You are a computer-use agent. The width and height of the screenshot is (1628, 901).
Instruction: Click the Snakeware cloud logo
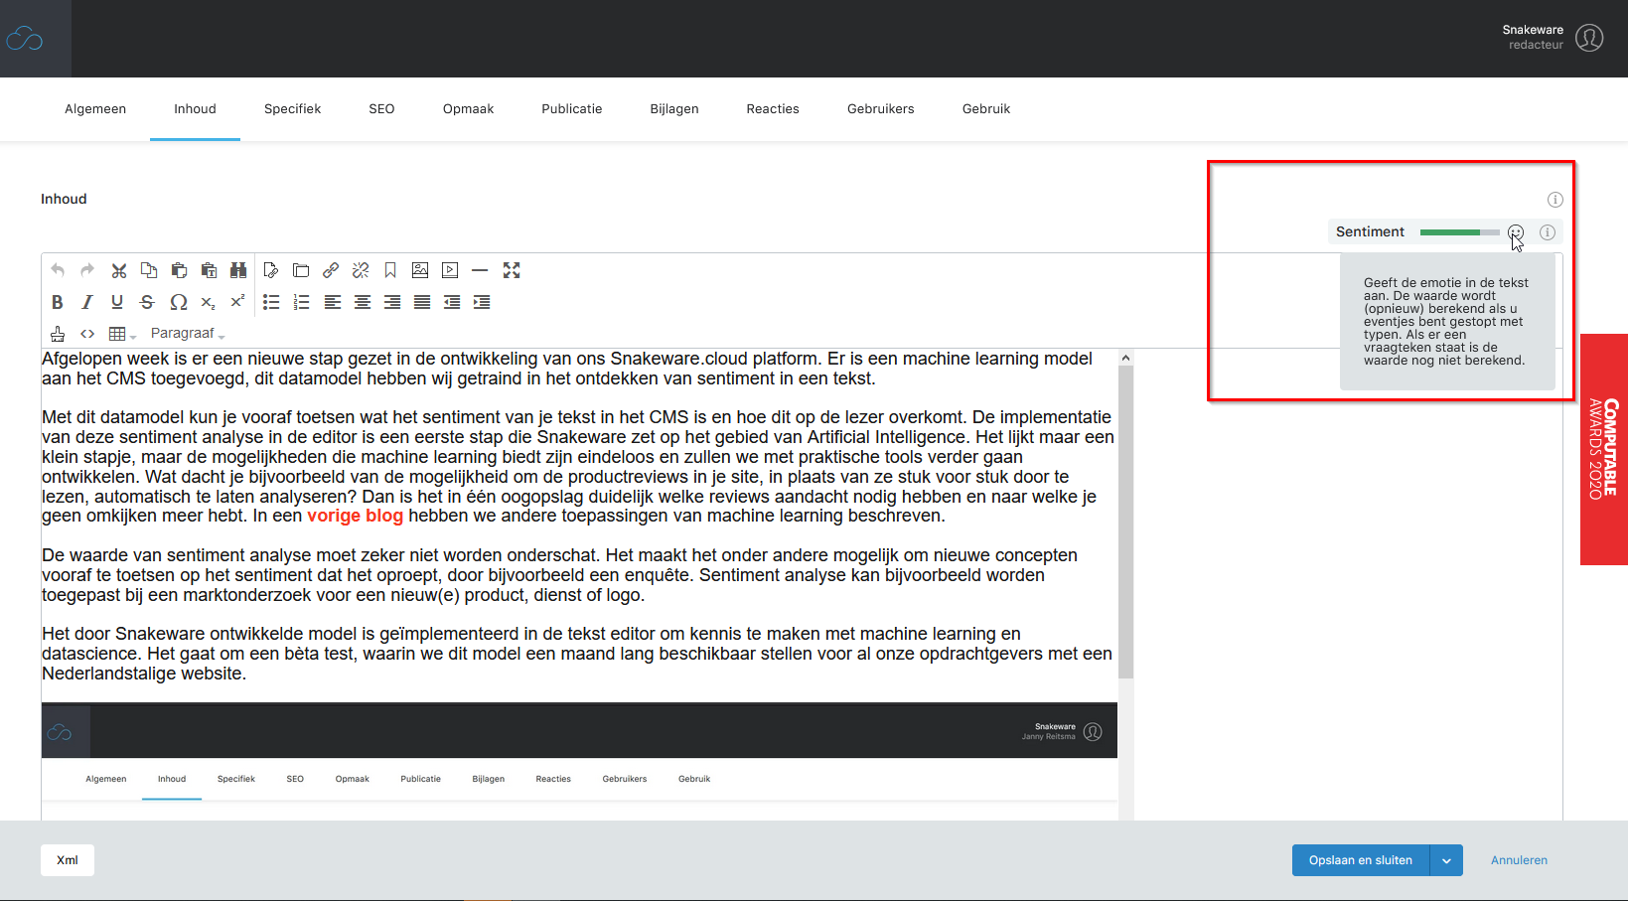pos(25,39)
